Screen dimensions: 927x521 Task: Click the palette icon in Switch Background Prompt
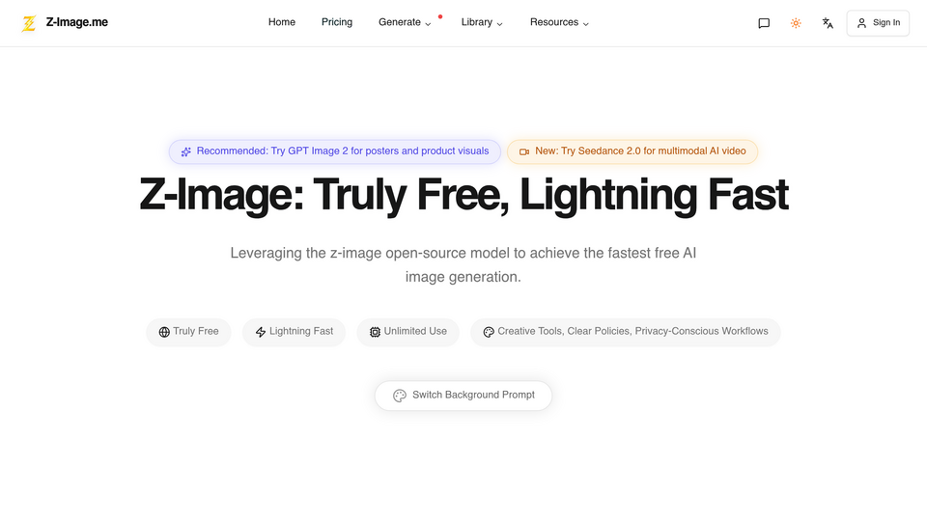[x=400, y=396]
